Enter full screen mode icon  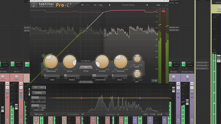coord(166,5)
